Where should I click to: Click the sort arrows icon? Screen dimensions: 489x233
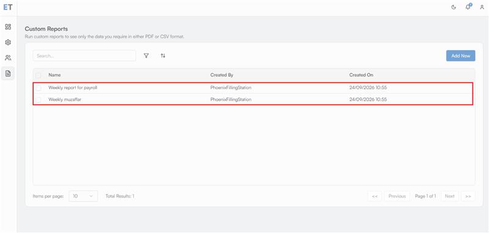pos(163,56)
